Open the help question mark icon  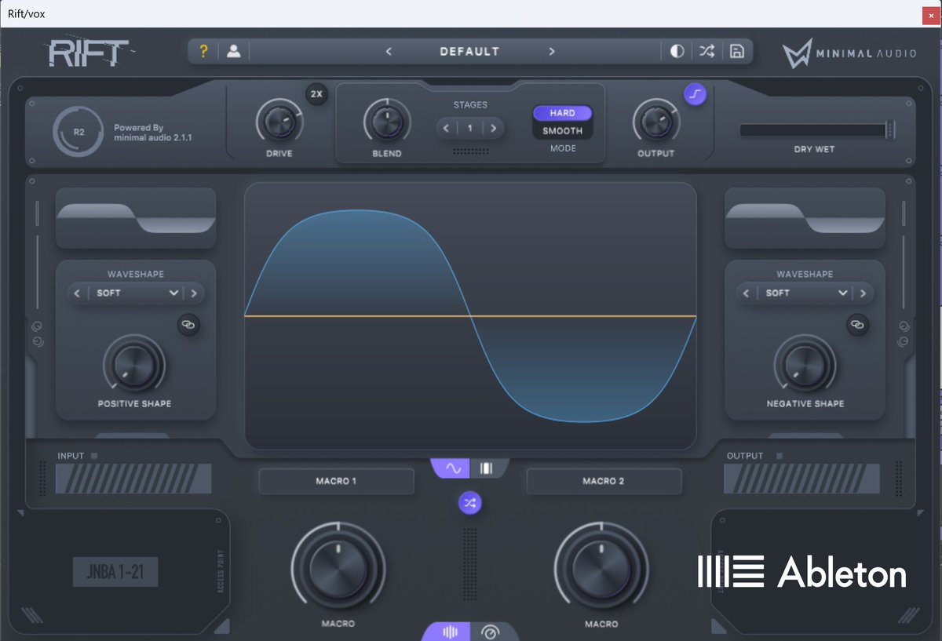[x=203, y=52]
